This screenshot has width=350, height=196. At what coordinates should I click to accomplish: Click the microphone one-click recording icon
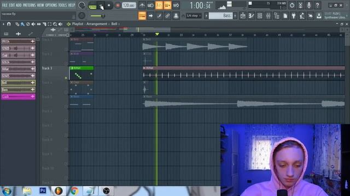(309, 5)
